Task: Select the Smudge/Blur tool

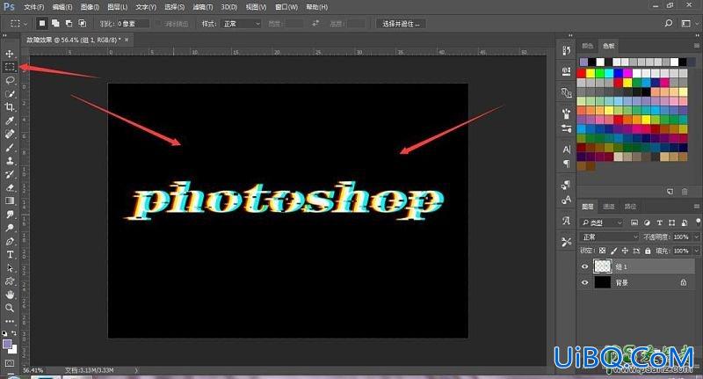Action: pyautogui.click(x=10, y=215)
